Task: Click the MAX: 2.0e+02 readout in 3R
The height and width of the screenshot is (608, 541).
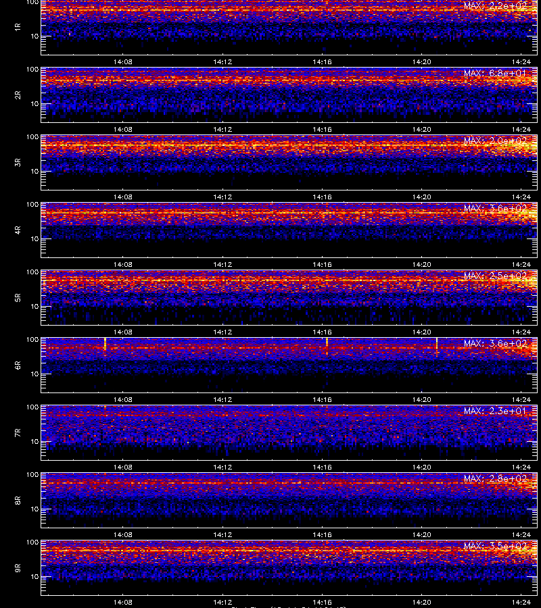Action: [495, 141]
